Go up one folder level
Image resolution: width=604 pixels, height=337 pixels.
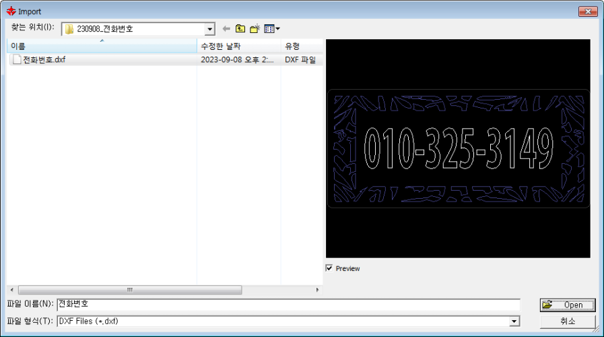click(x=240, y=29)
